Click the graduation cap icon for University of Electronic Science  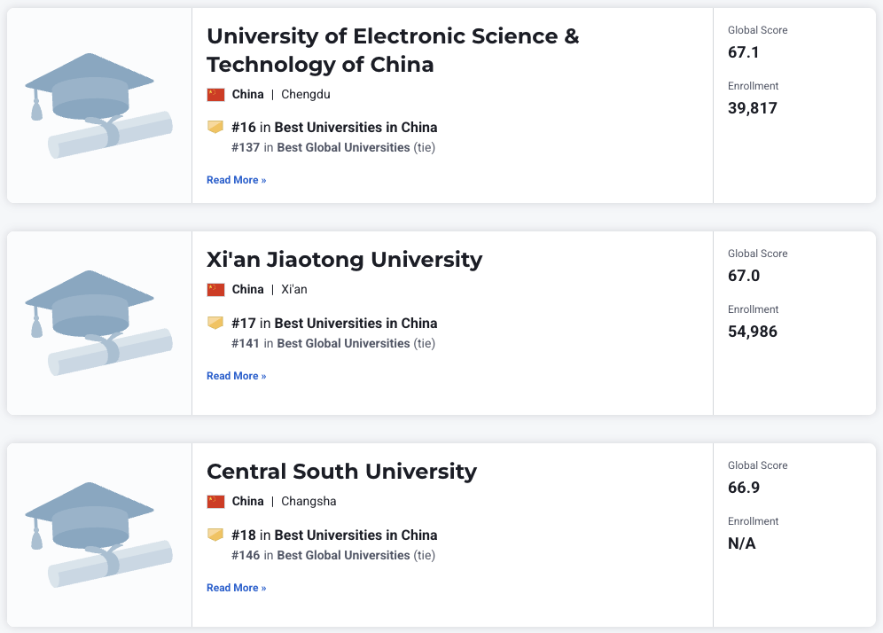98,105
